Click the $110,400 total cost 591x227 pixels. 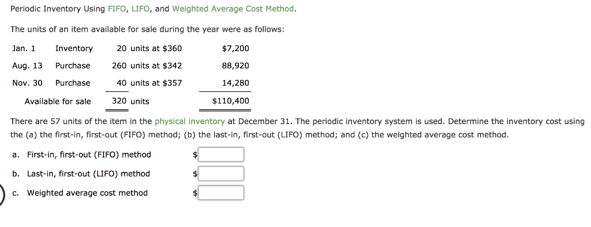(x=231, y=101)
